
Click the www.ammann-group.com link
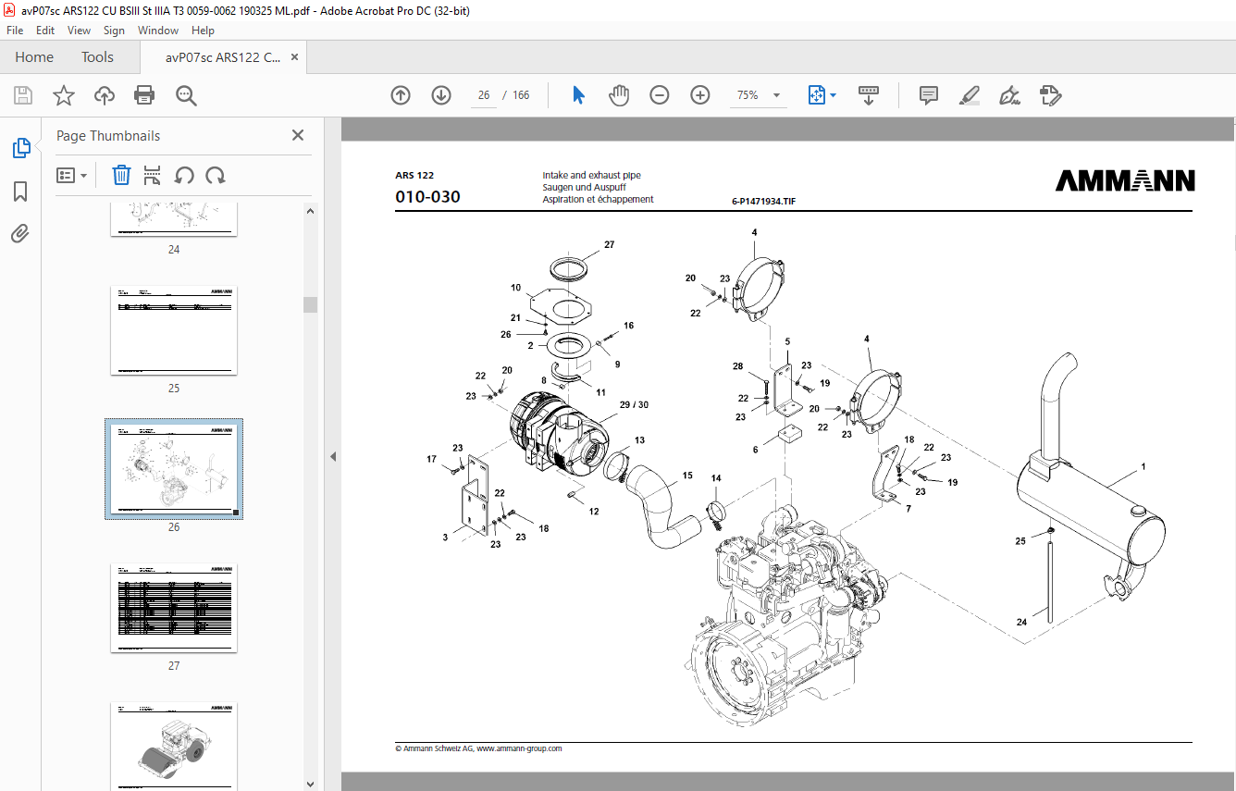pos(519,748)
